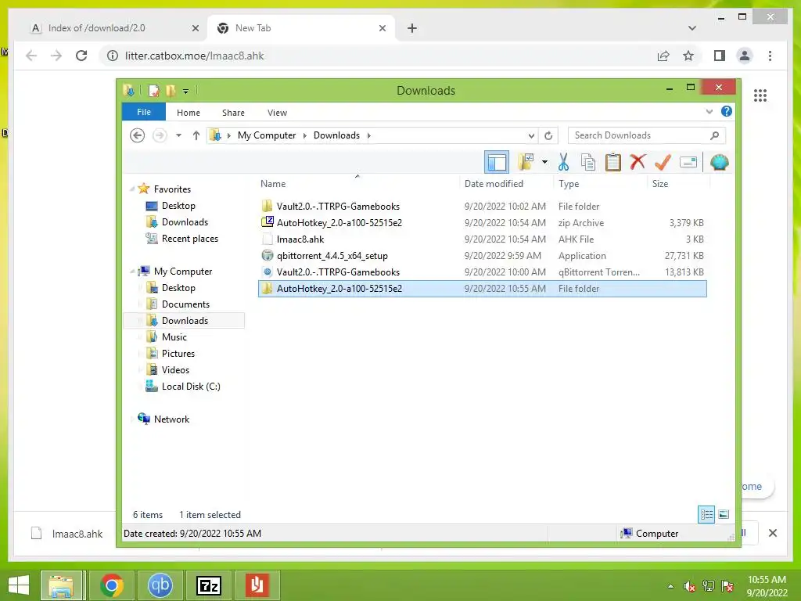Click the Paste clipboard icon
Screen dimensions: 801x601
[613, 162]
